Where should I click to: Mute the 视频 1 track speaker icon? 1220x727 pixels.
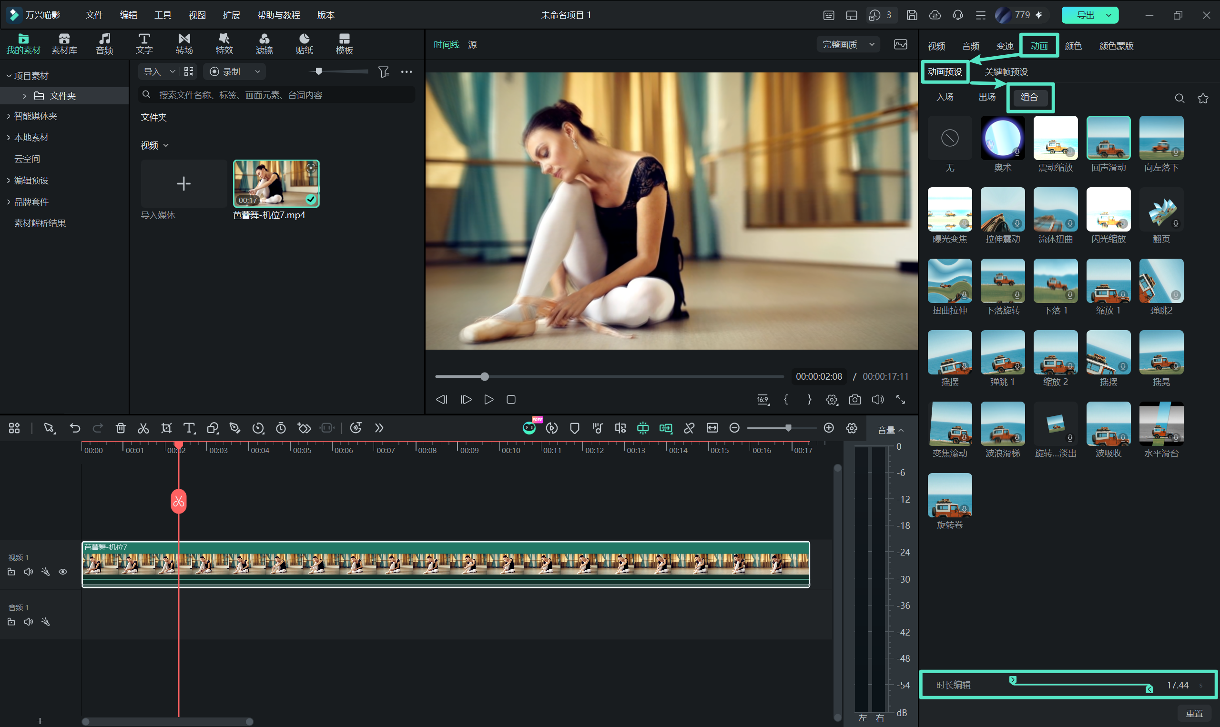coord(29,572)
